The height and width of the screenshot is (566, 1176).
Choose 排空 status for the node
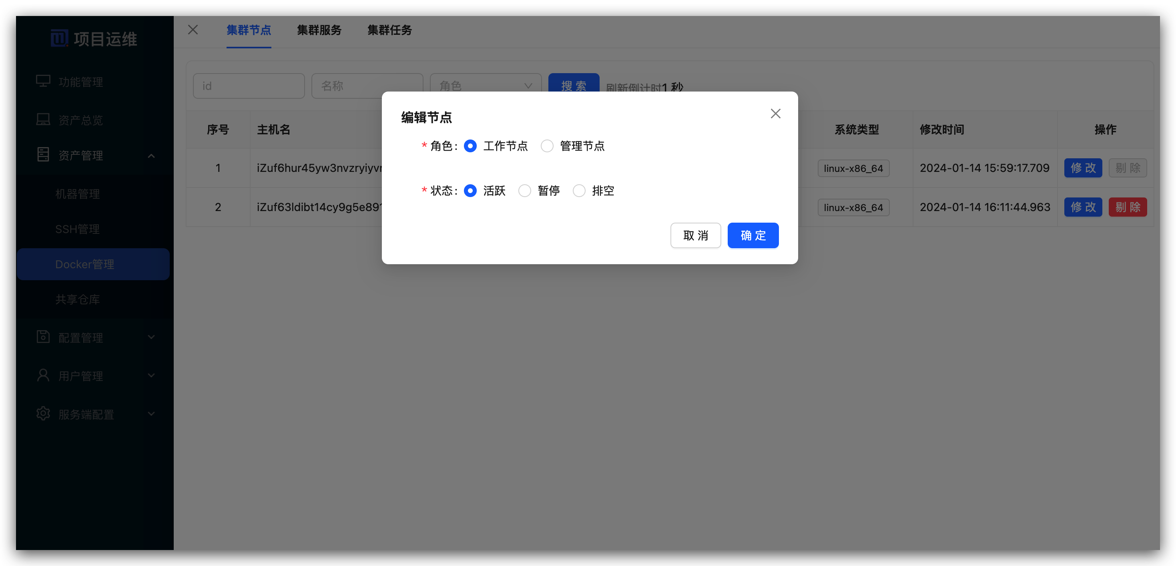(579, 191)
